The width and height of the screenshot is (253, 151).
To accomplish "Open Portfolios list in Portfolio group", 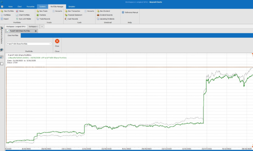I will [6, 15].
